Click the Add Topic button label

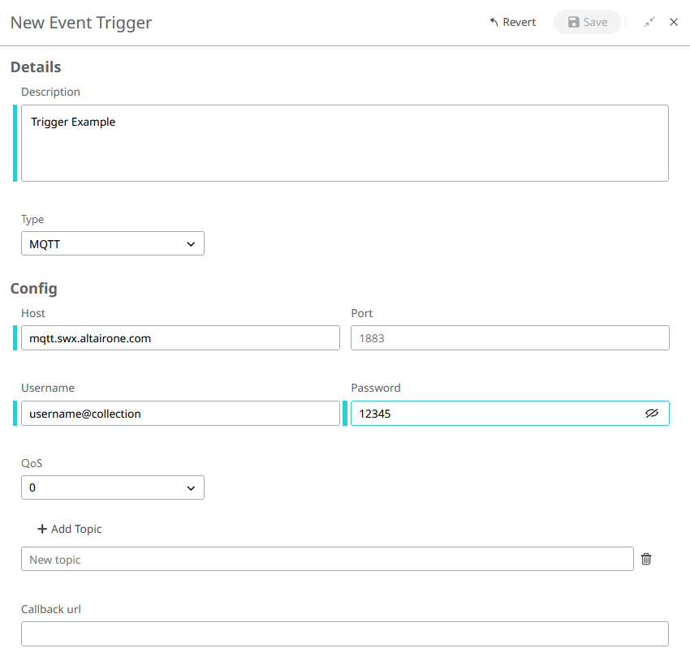tap(76, 529)
